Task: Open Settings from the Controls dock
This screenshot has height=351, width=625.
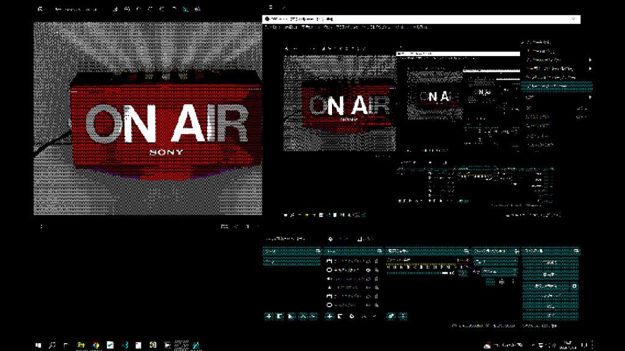Action: pyautogui.click(x=551, y=306)
